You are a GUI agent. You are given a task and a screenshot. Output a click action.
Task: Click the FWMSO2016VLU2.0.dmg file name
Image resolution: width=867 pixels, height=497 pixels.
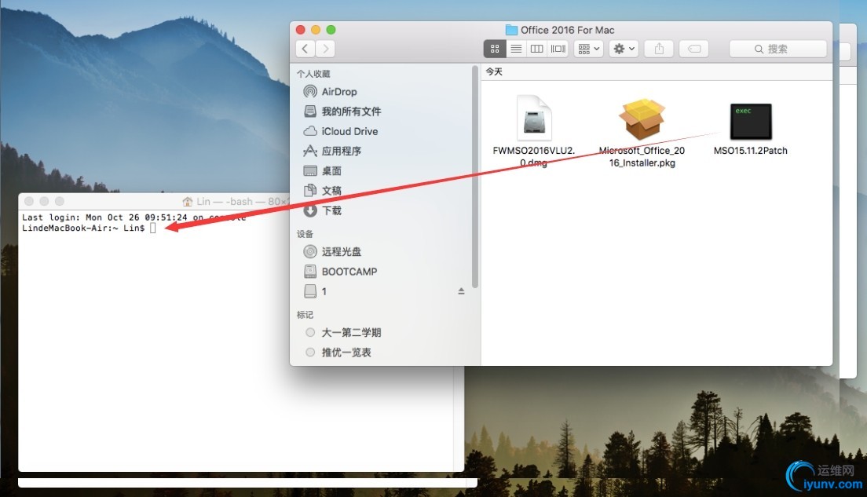point(533,156)
